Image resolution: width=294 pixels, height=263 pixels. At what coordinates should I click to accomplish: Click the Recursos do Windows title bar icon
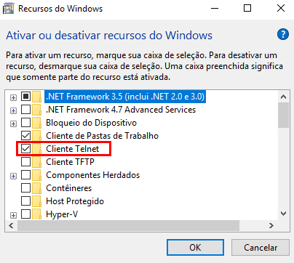[9, 9]
